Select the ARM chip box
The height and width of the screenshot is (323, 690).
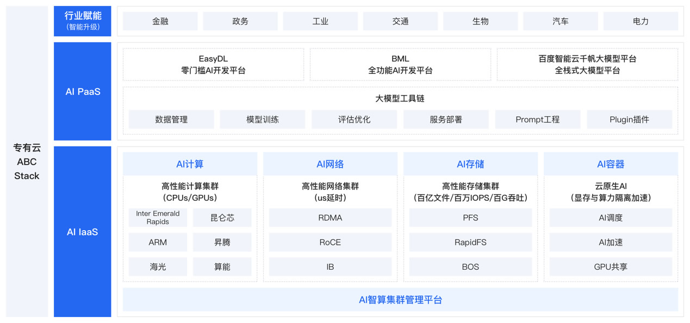[158, 242]
